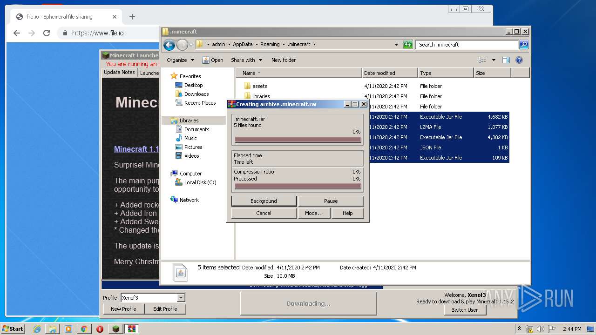Sort by Type column header

(x=445, y=73)
